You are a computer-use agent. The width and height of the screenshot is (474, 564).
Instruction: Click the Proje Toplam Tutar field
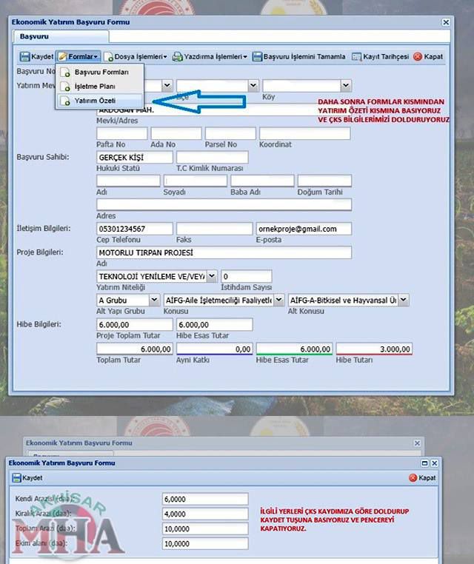[x=135, y=324]
